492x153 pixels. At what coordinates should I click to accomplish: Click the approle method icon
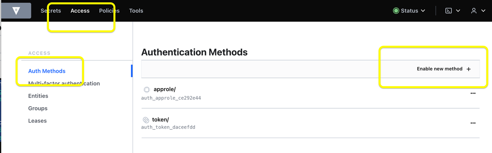click(147, 89)
